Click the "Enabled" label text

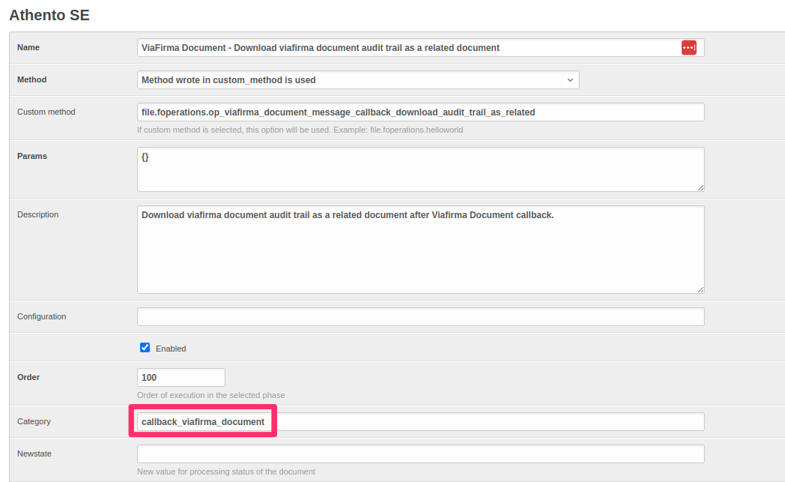point(171,349)
